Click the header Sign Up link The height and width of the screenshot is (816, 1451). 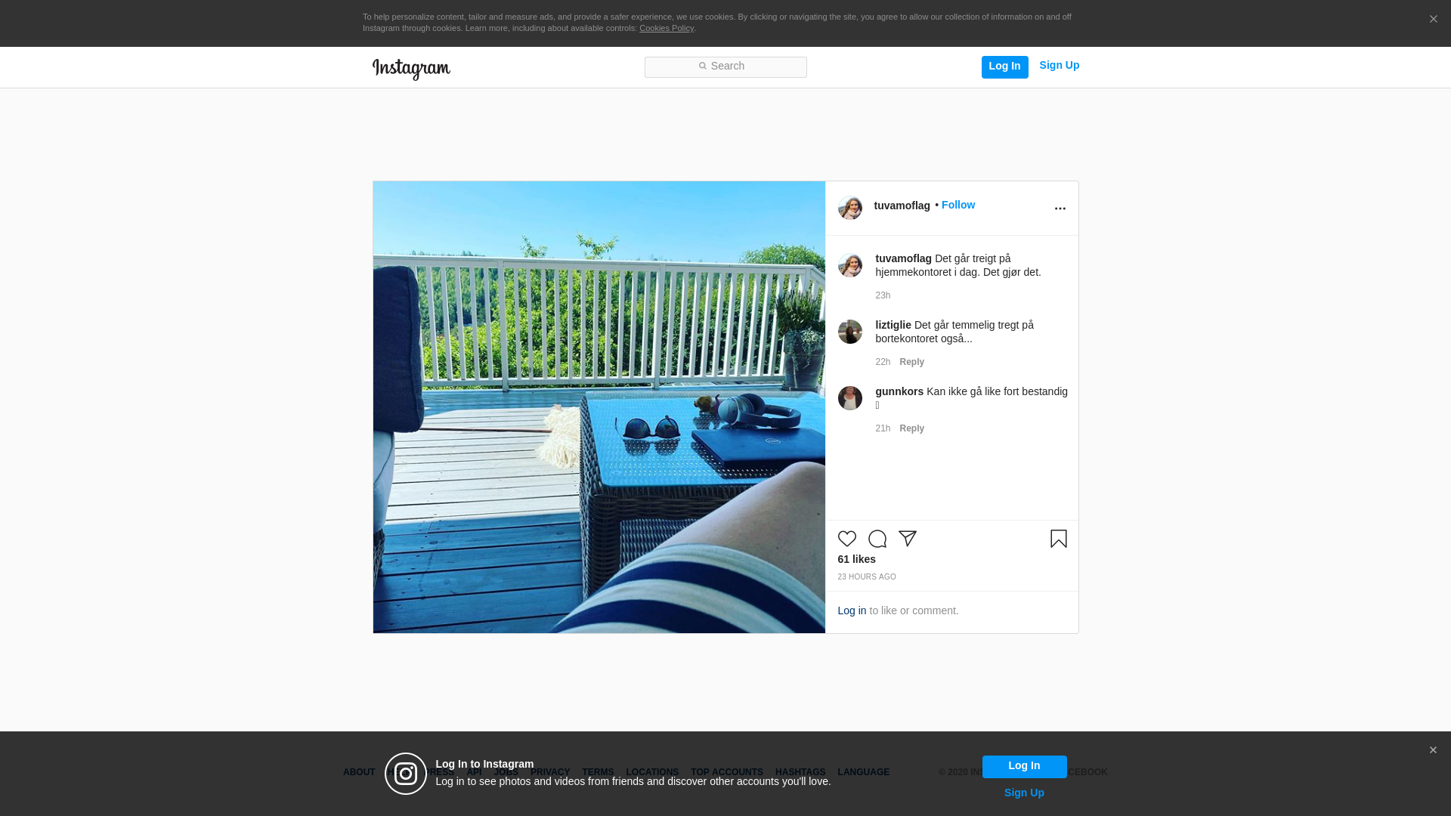tap(1059, 66)
